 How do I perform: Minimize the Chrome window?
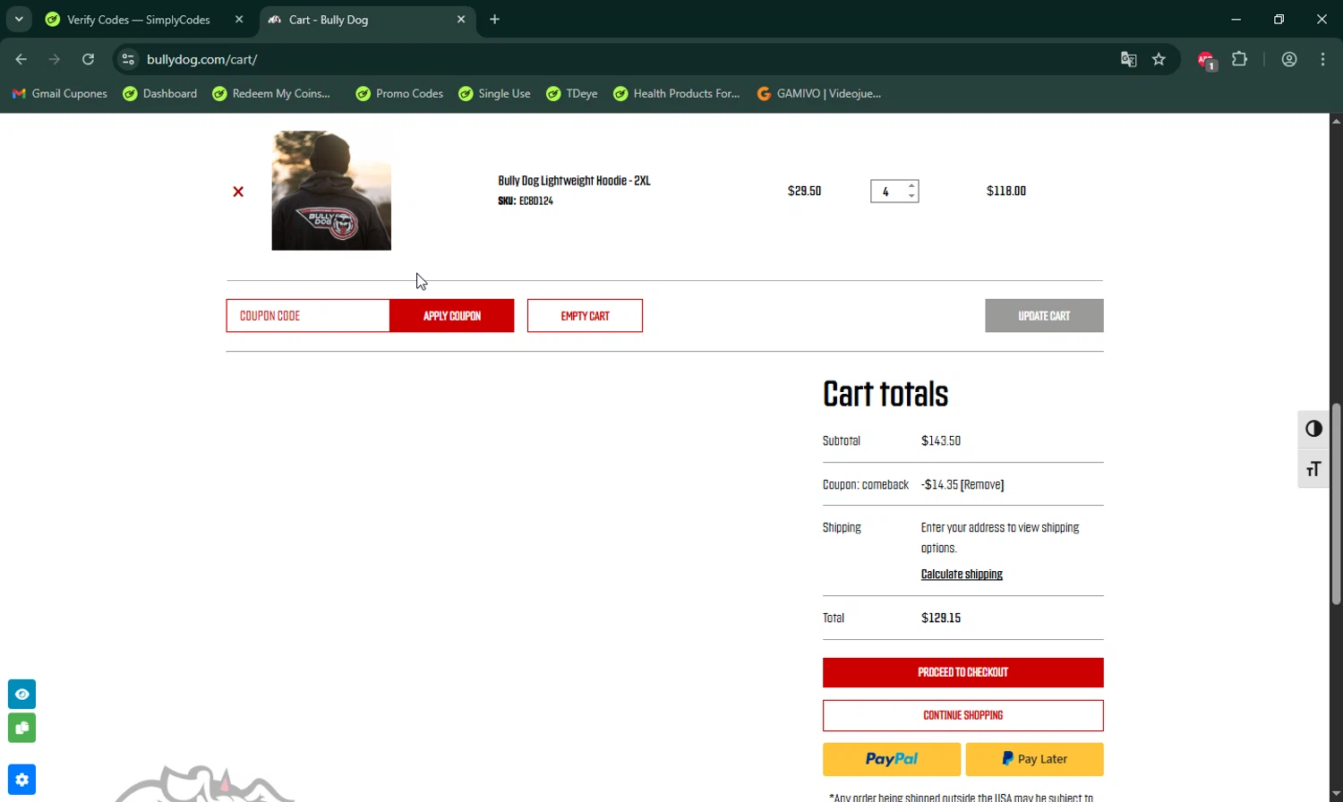(1236, 19)
